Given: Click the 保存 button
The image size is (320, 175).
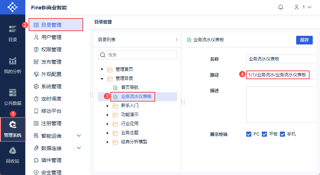Looking at the screenshot, I should [x=304, y=40].
